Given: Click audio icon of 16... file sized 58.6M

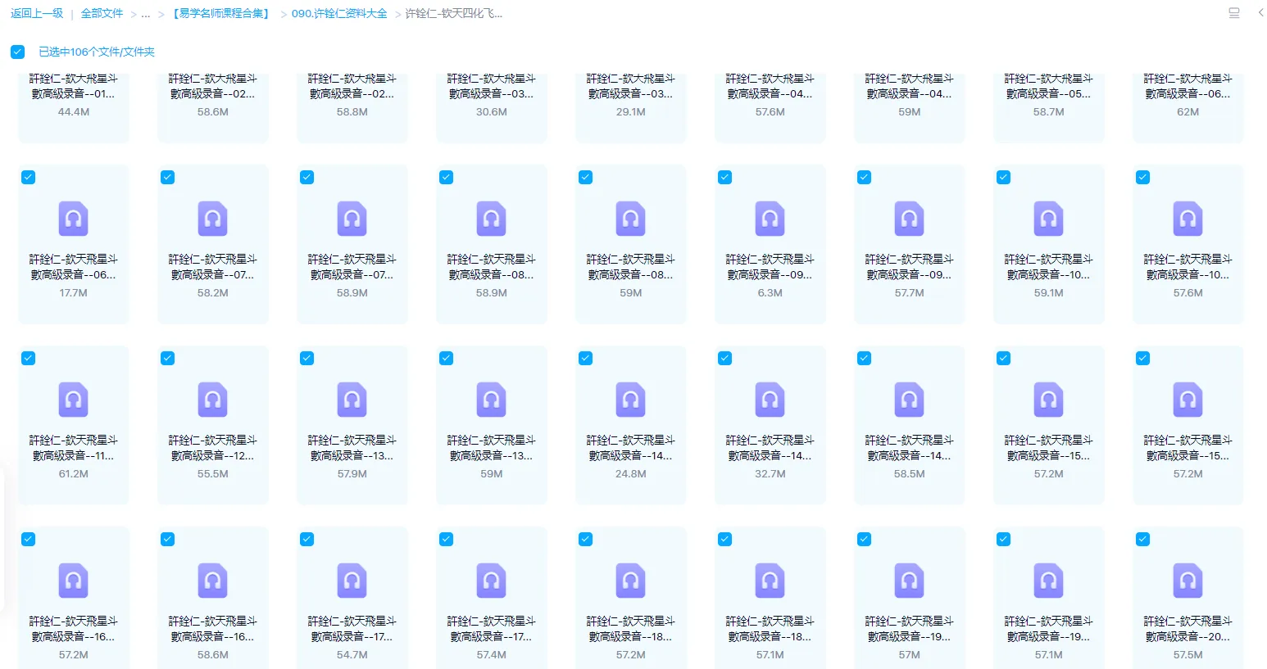Looking at the screenshot, I should pos(213,581).
